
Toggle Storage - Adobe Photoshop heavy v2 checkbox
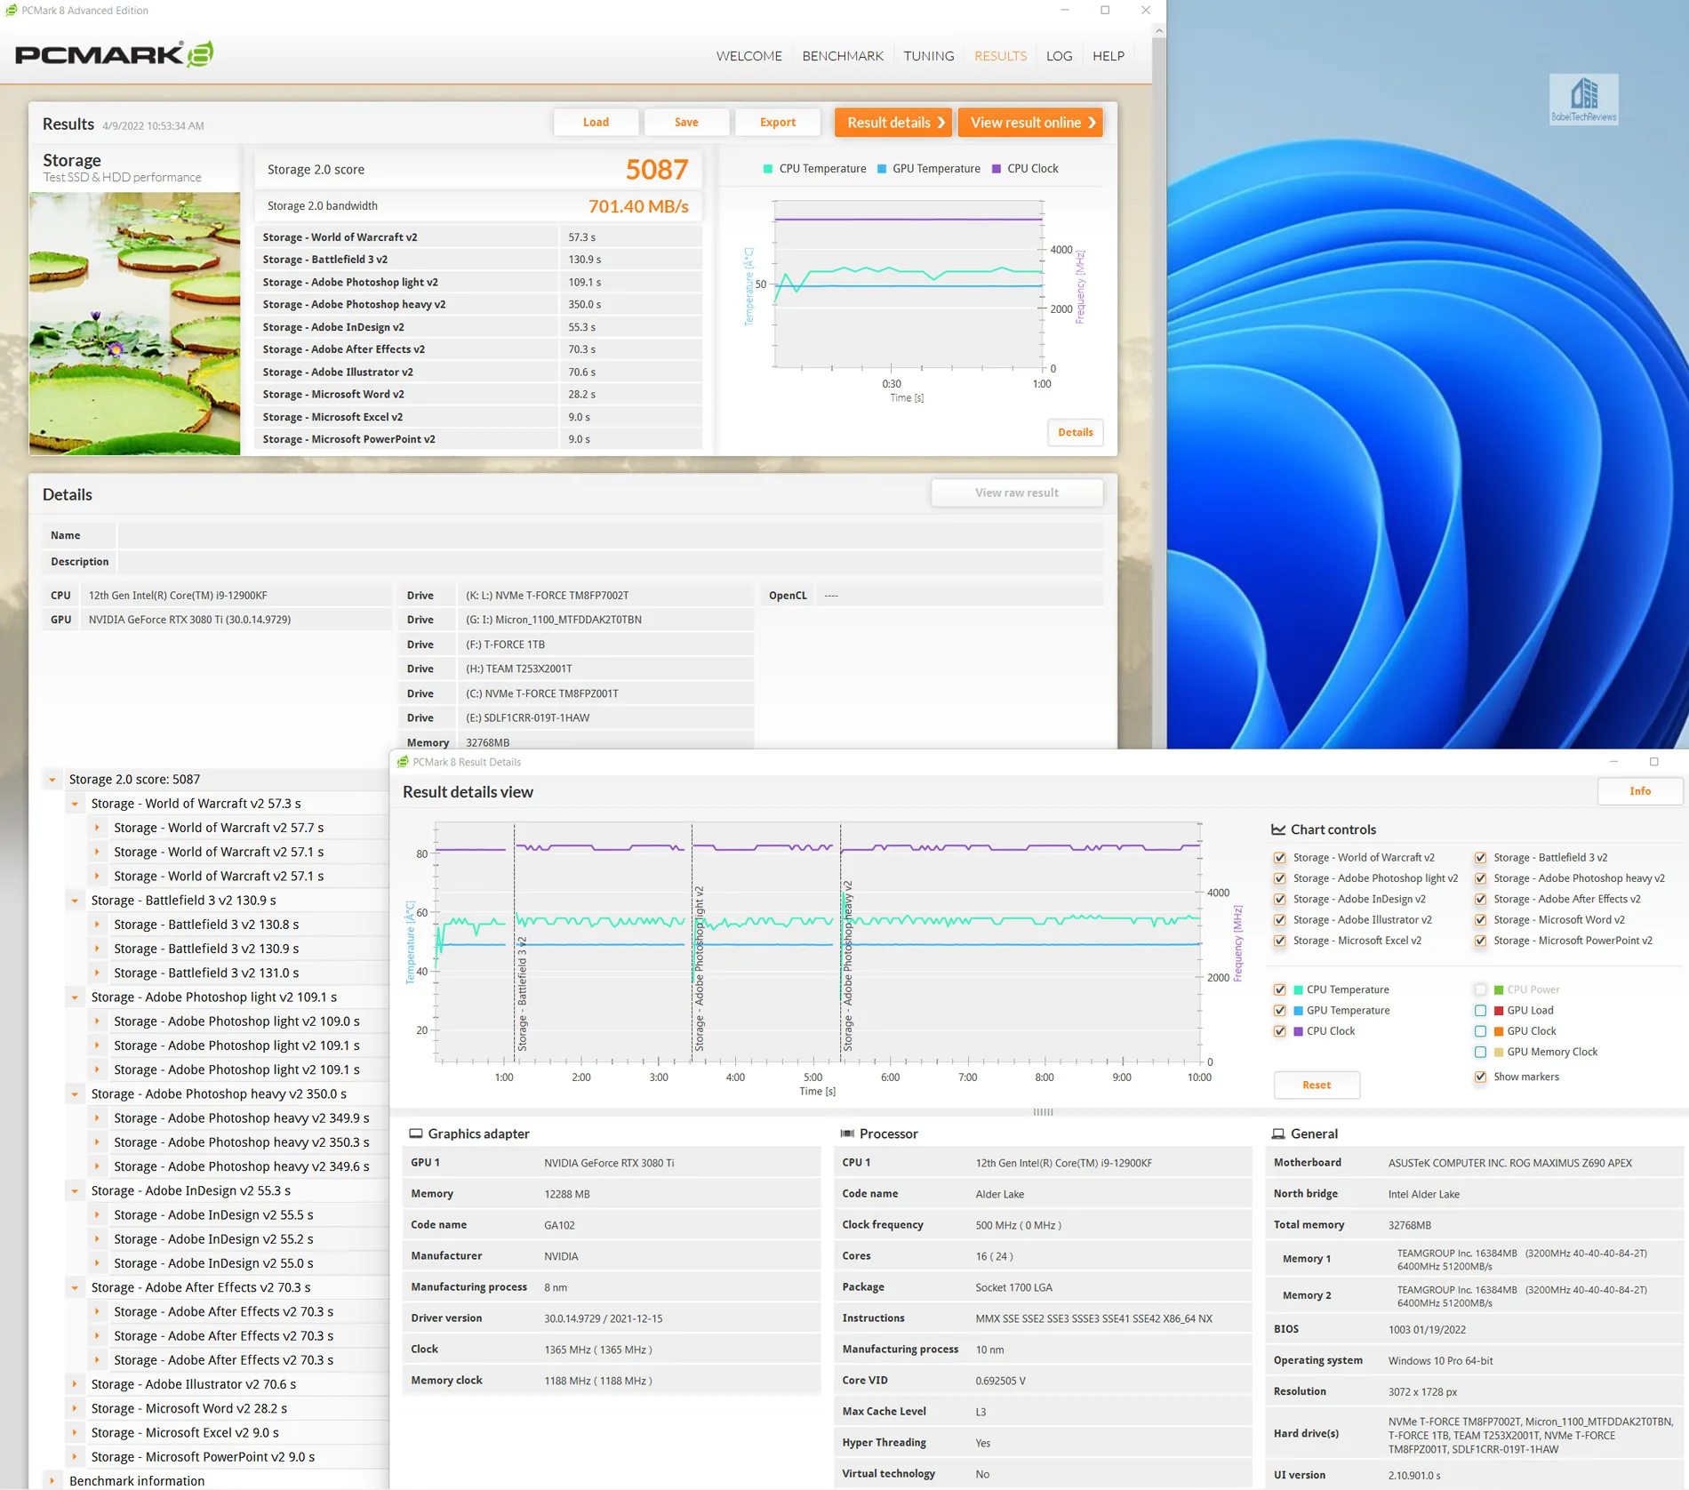[1480, 878]
